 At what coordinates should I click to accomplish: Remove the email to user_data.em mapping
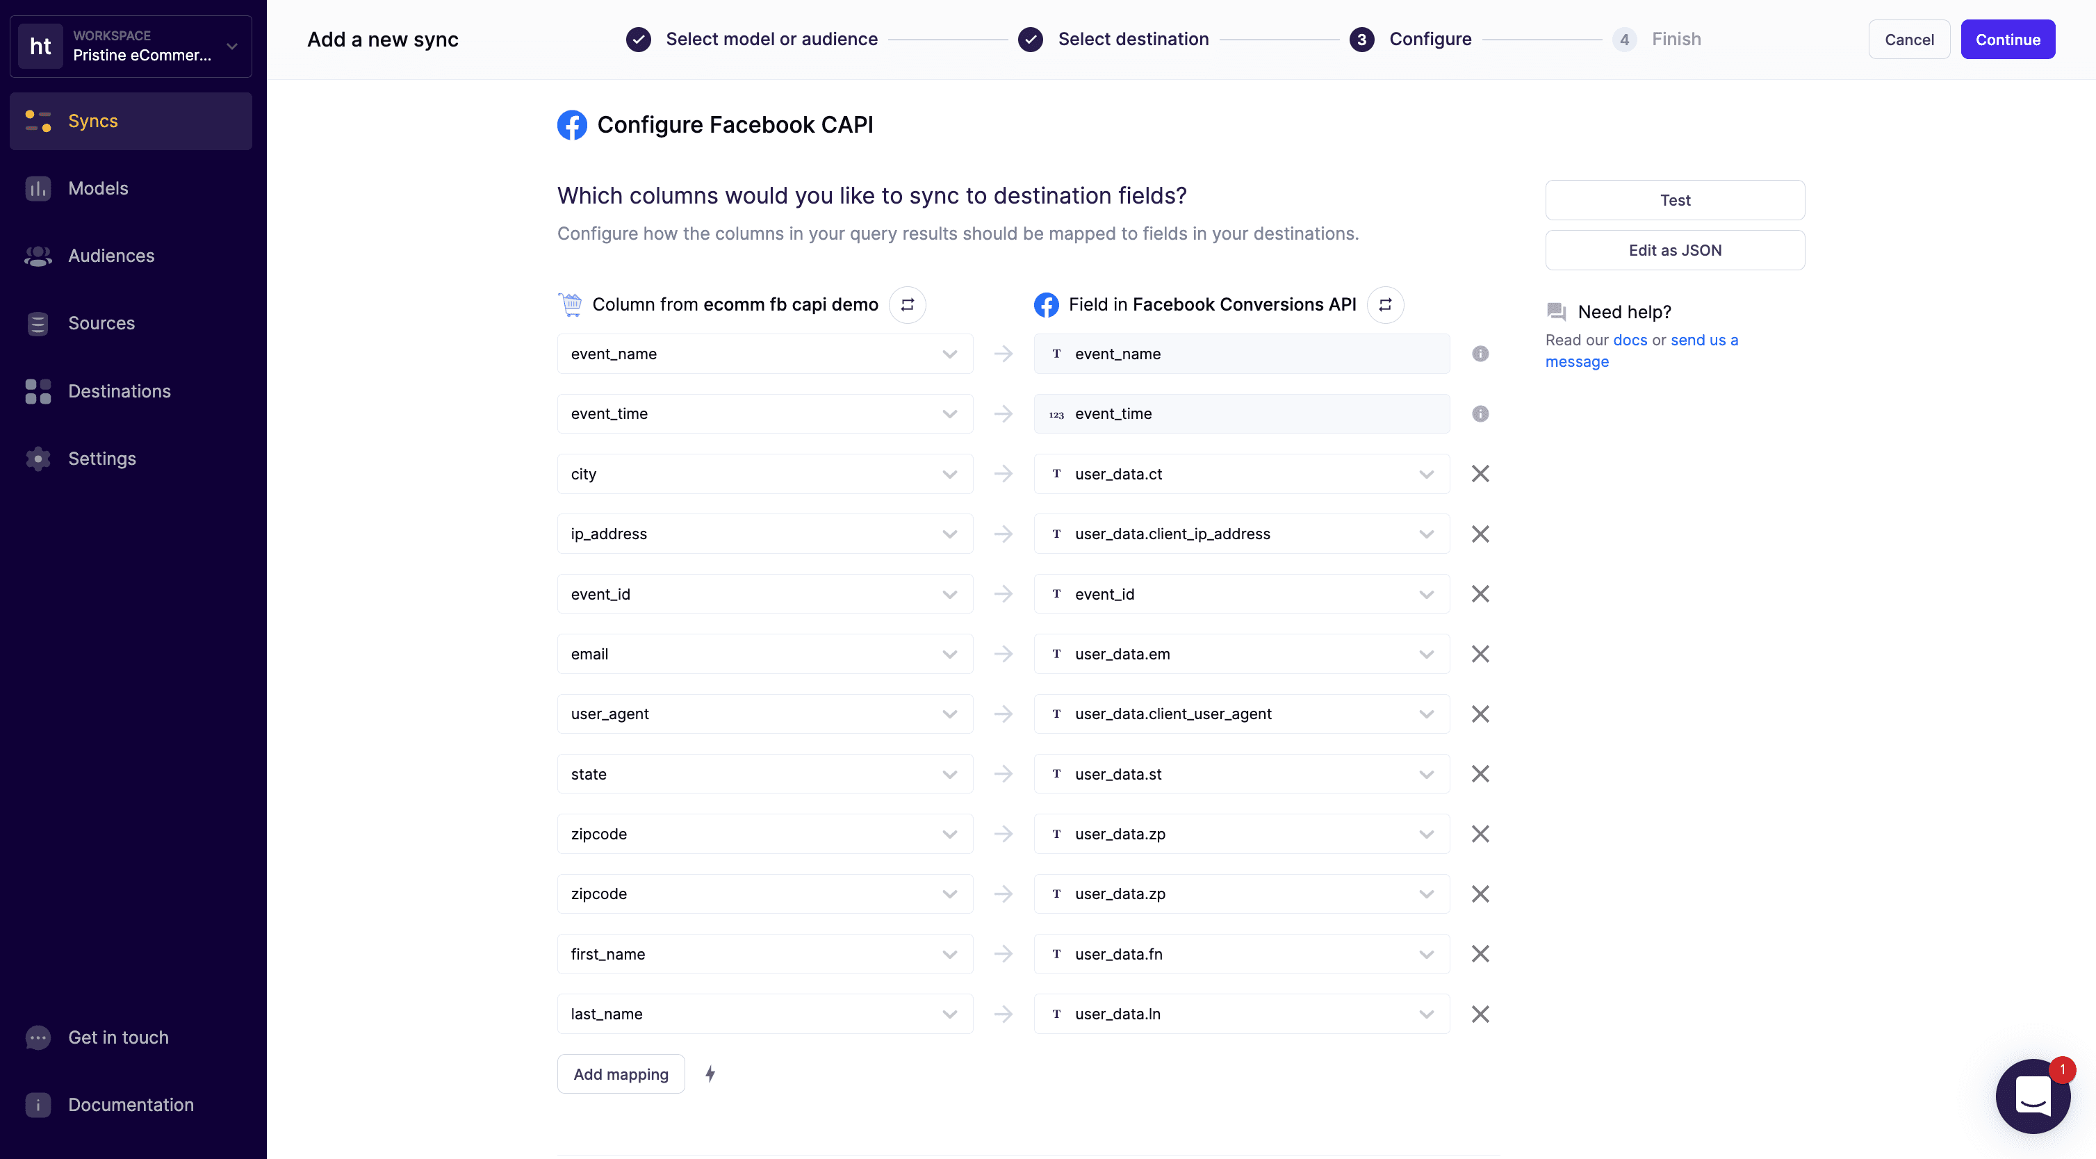[1480, 654]
